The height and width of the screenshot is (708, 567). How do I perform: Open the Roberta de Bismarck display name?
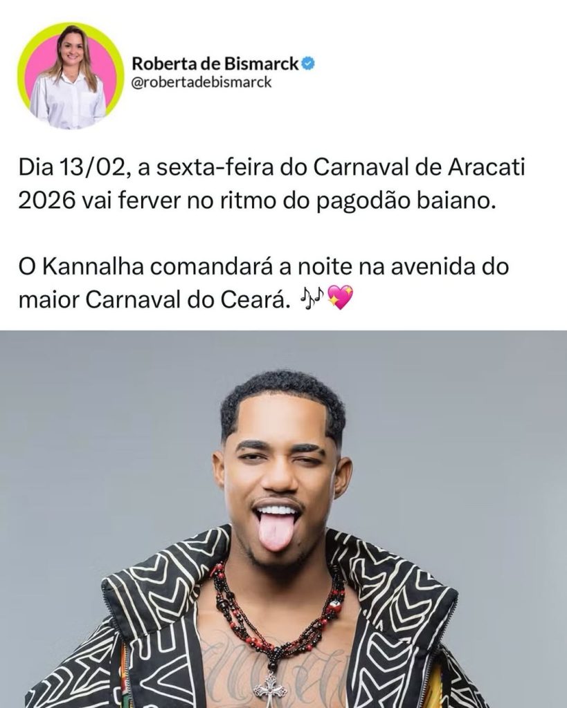pos(215,64)
